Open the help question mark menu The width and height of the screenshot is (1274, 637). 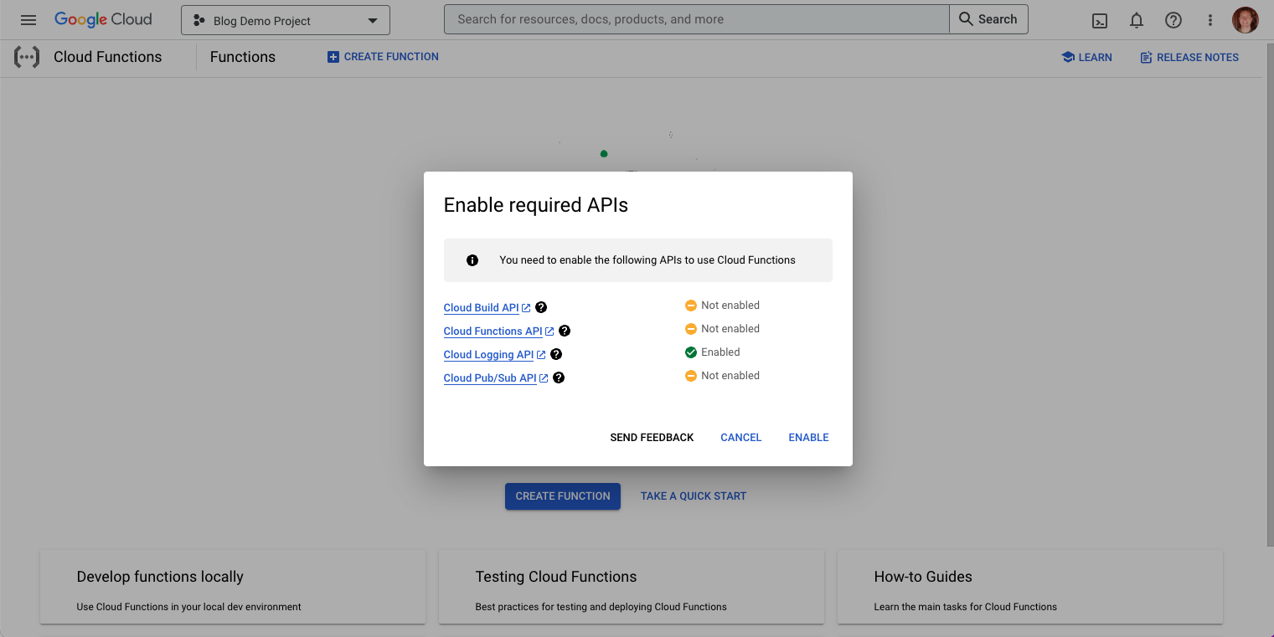(1173, 20)
